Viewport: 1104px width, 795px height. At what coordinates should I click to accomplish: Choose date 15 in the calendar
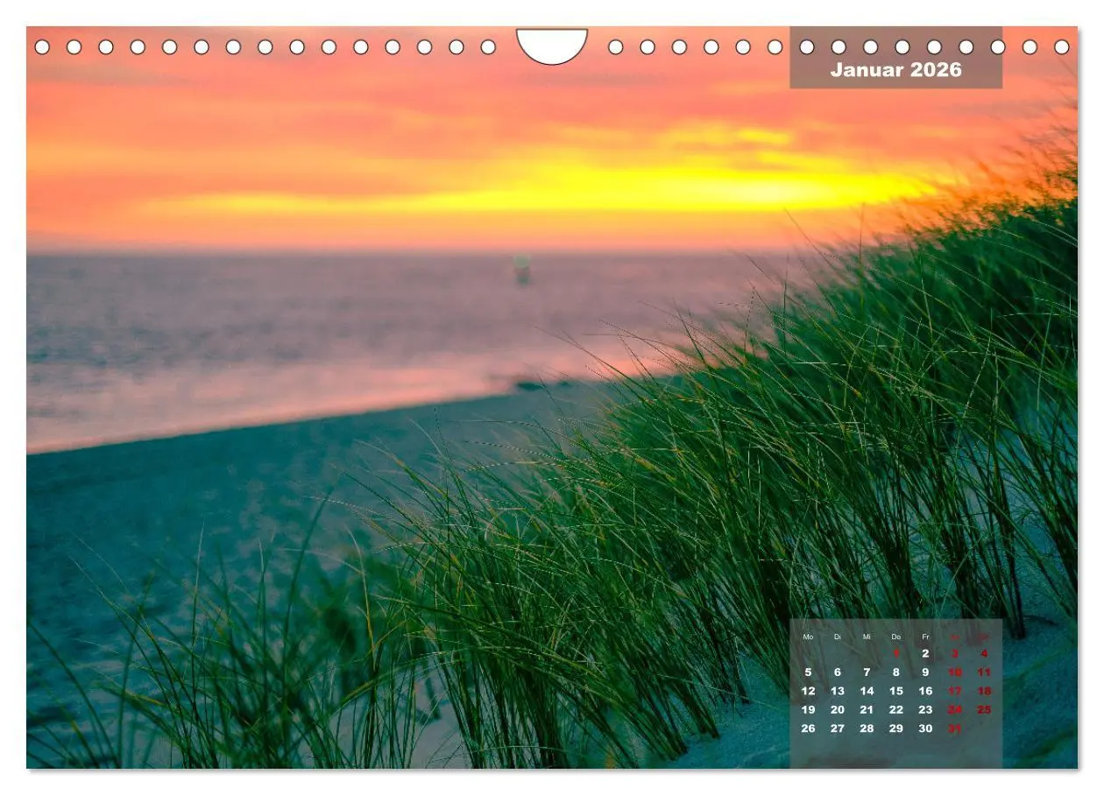[x=896, y=691]
